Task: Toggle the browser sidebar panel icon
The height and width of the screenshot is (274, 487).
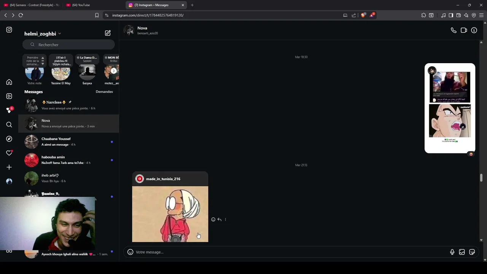Action: tap(451, 15)
